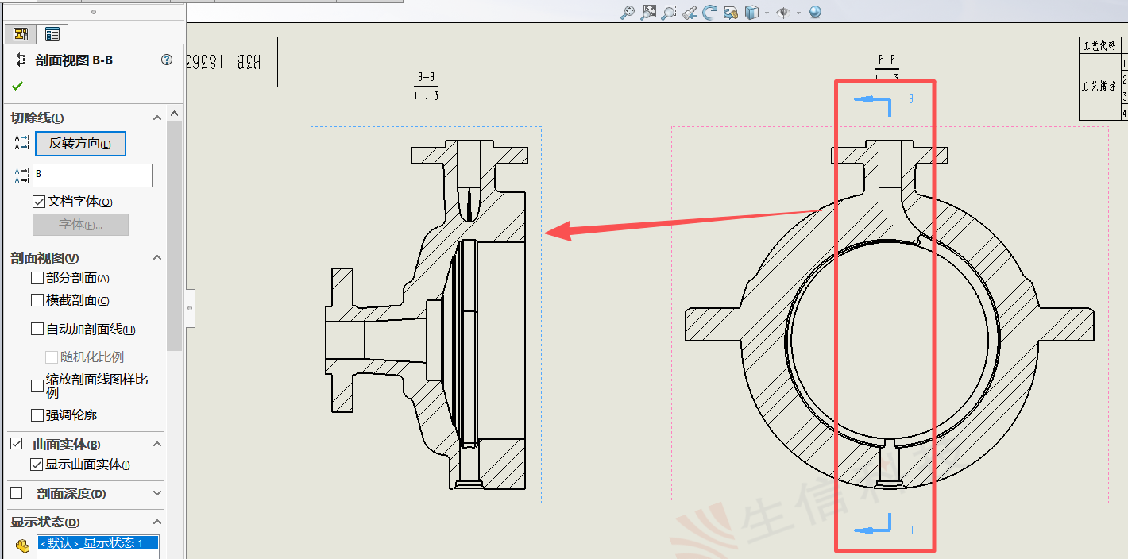Enable the 剖面深度 group checkbox
Viewport: 1128px width, 559px height.
click(16, 493)
